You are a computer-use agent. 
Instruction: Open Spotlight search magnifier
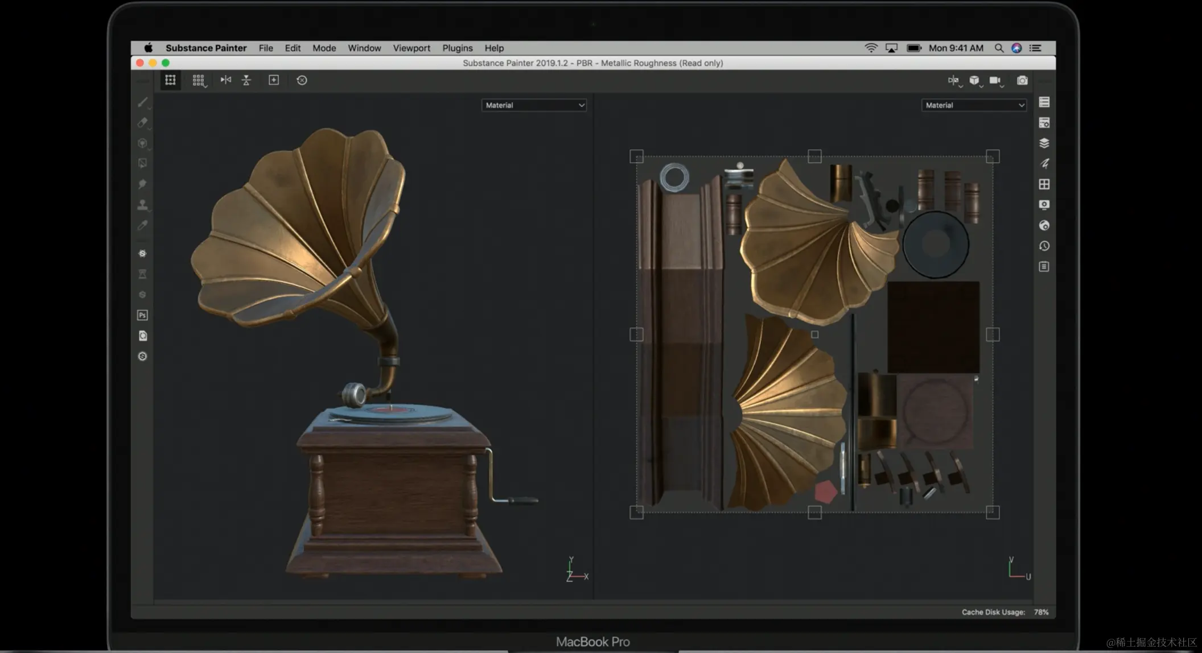tap(999, 48)
